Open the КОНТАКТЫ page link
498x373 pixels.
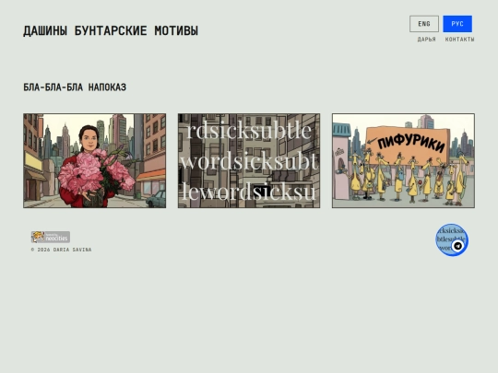click(459, 40)
